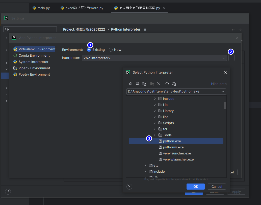261x205 pixels.
Task: Select the Scripts folder row
Action: tap(176, 123)
